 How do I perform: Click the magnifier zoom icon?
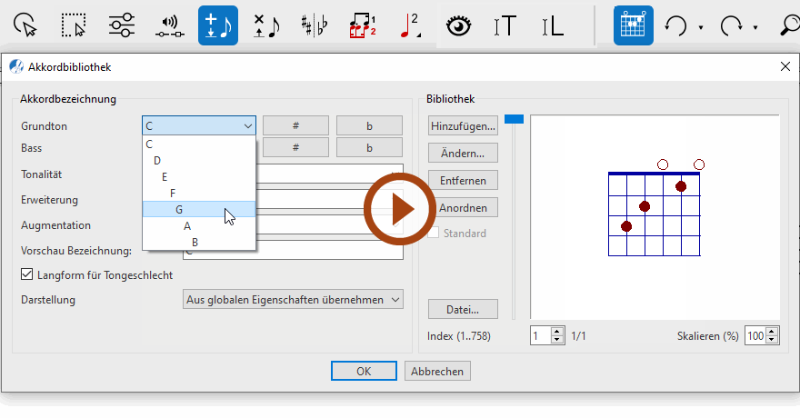(789, 25)
